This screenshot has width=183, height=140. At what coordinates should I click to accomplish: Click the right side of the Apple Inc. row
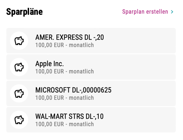pos(156,67)
